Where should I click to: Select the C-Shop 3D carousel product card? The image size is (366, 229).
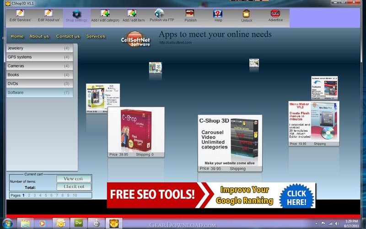point(230,143)
